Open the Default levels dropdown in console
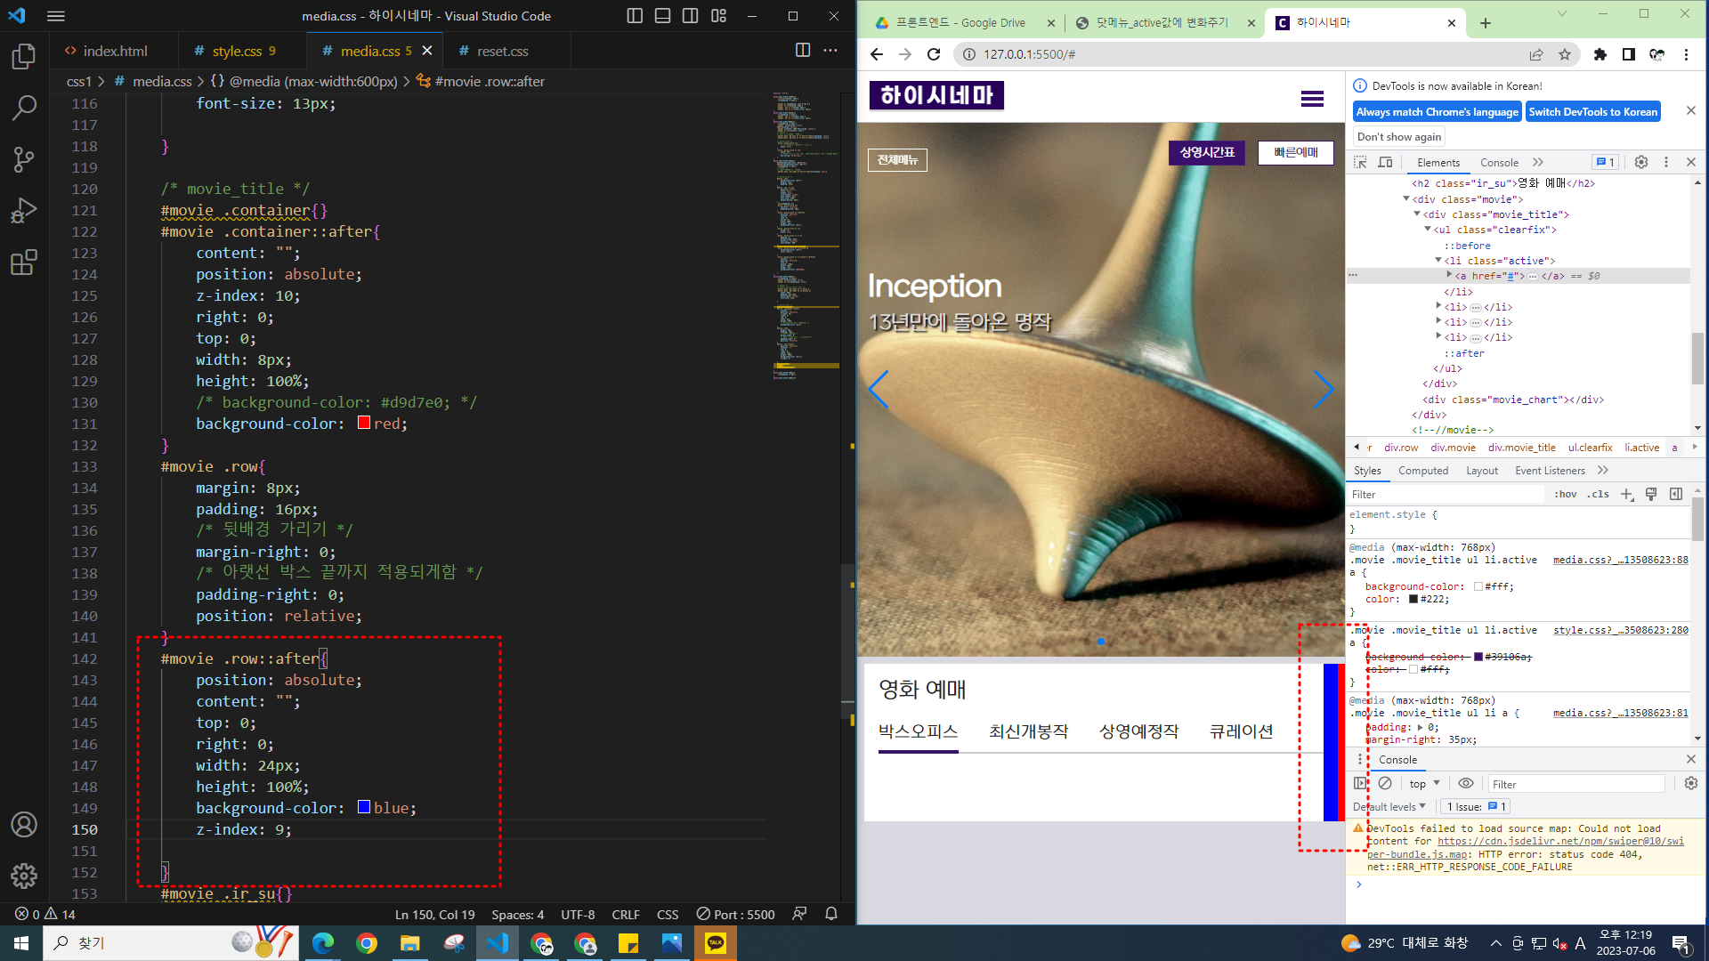Screen dimensions: 1709x961 (x=1389, y=807)
